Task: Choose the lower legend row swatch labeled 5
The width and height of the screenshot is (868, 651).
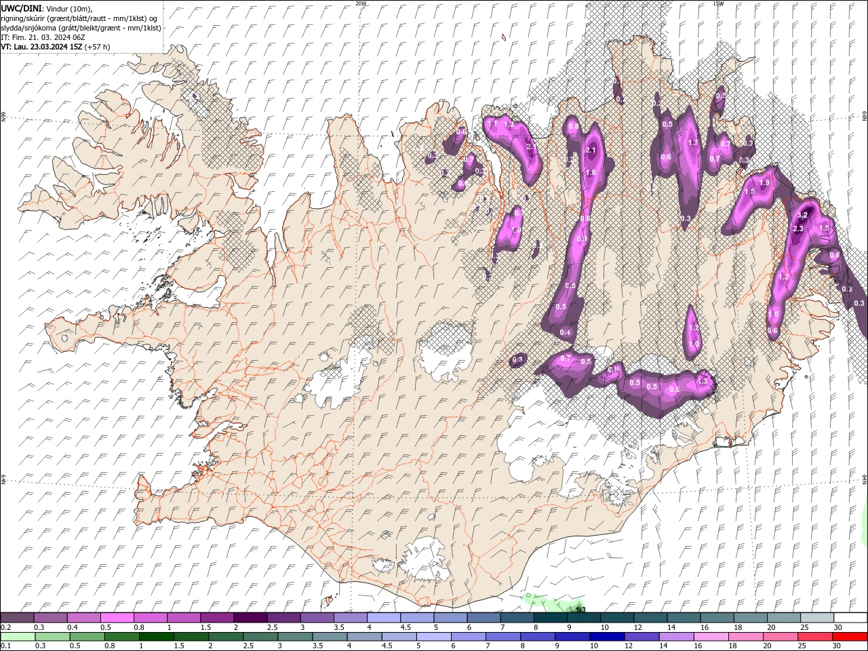Action: pyautogui.click(x=433, y=636)
